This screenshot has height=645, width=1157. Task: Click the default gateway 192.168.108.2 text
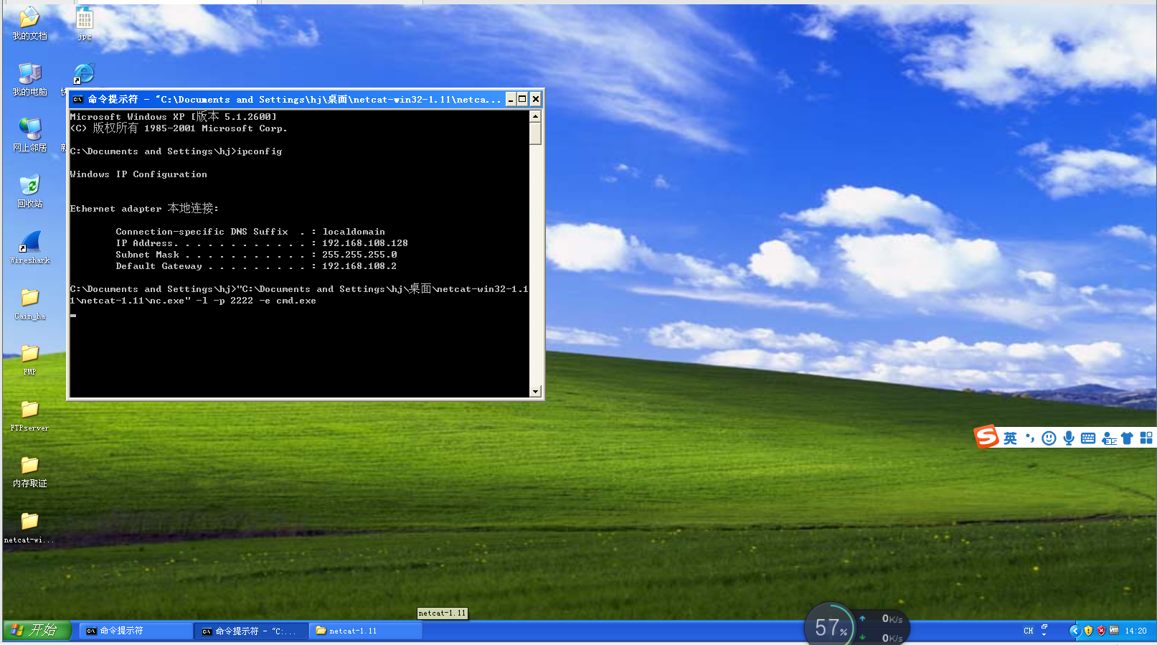(359, 266)
